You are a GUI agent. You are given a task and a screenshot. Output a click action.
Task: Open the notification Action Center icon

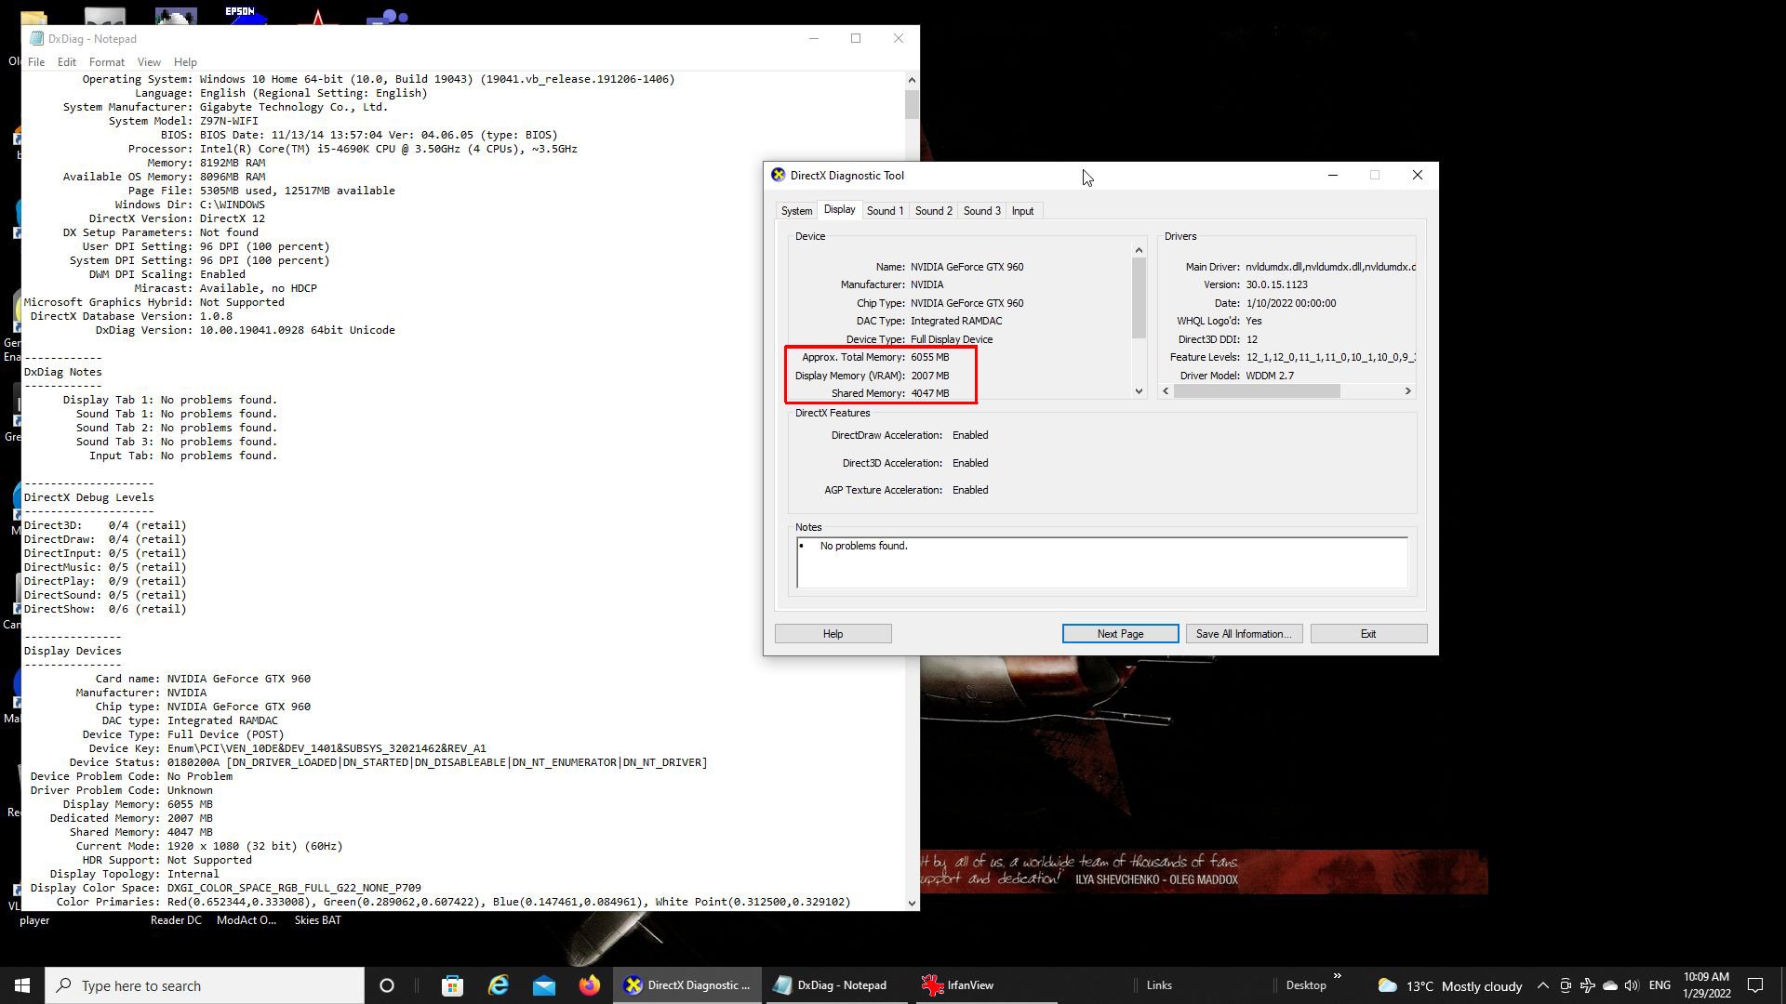pos(1756,985)
